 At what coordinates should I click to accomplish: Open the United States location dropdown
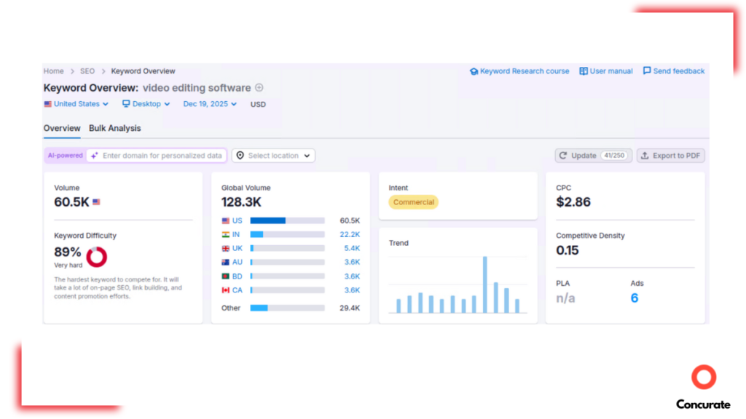point(76,104)
